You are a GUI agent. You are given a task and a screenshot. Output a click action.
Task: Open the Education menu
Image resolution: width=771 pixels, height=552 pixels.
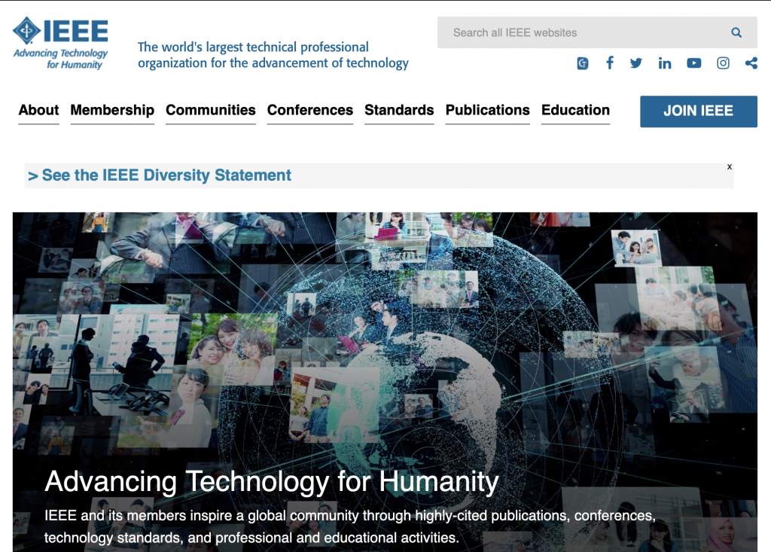pos(575,110)
